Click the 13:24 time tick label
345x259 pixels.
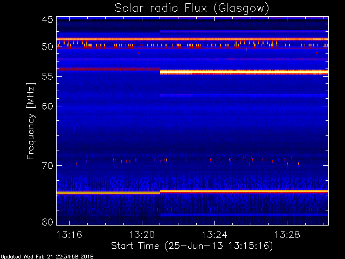pos(215,235)
